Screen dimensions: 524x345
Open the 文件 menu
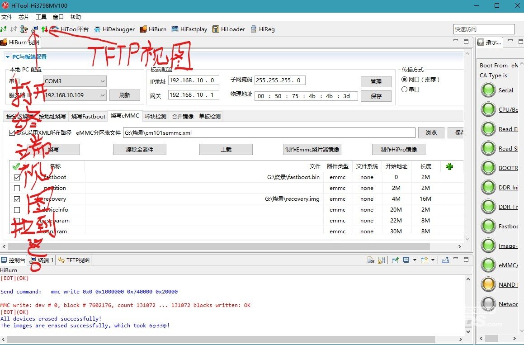tap(7, 17)
